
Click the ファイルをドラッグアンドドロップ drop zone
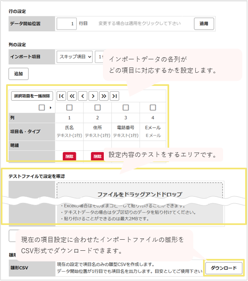(140, 191)
